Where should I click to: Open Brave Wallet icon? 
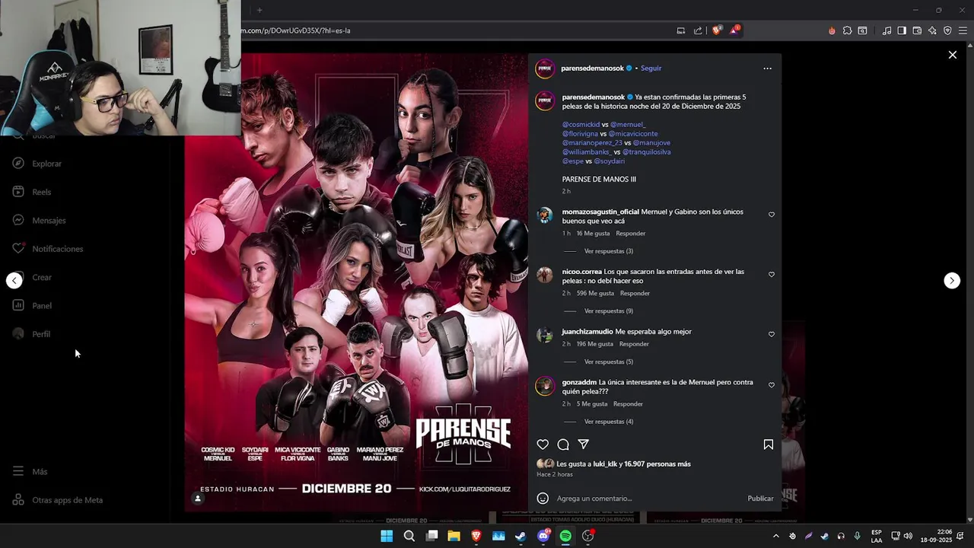(917, 30)
